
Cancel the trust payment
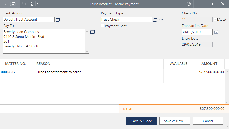208,121
